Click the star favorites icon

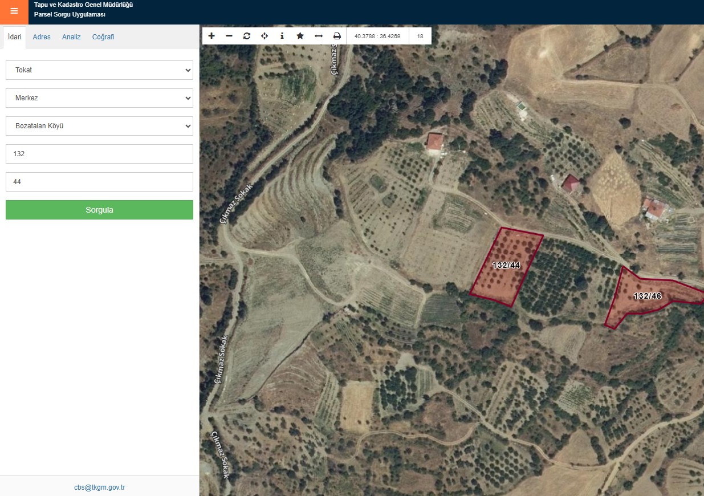point(300,36)
